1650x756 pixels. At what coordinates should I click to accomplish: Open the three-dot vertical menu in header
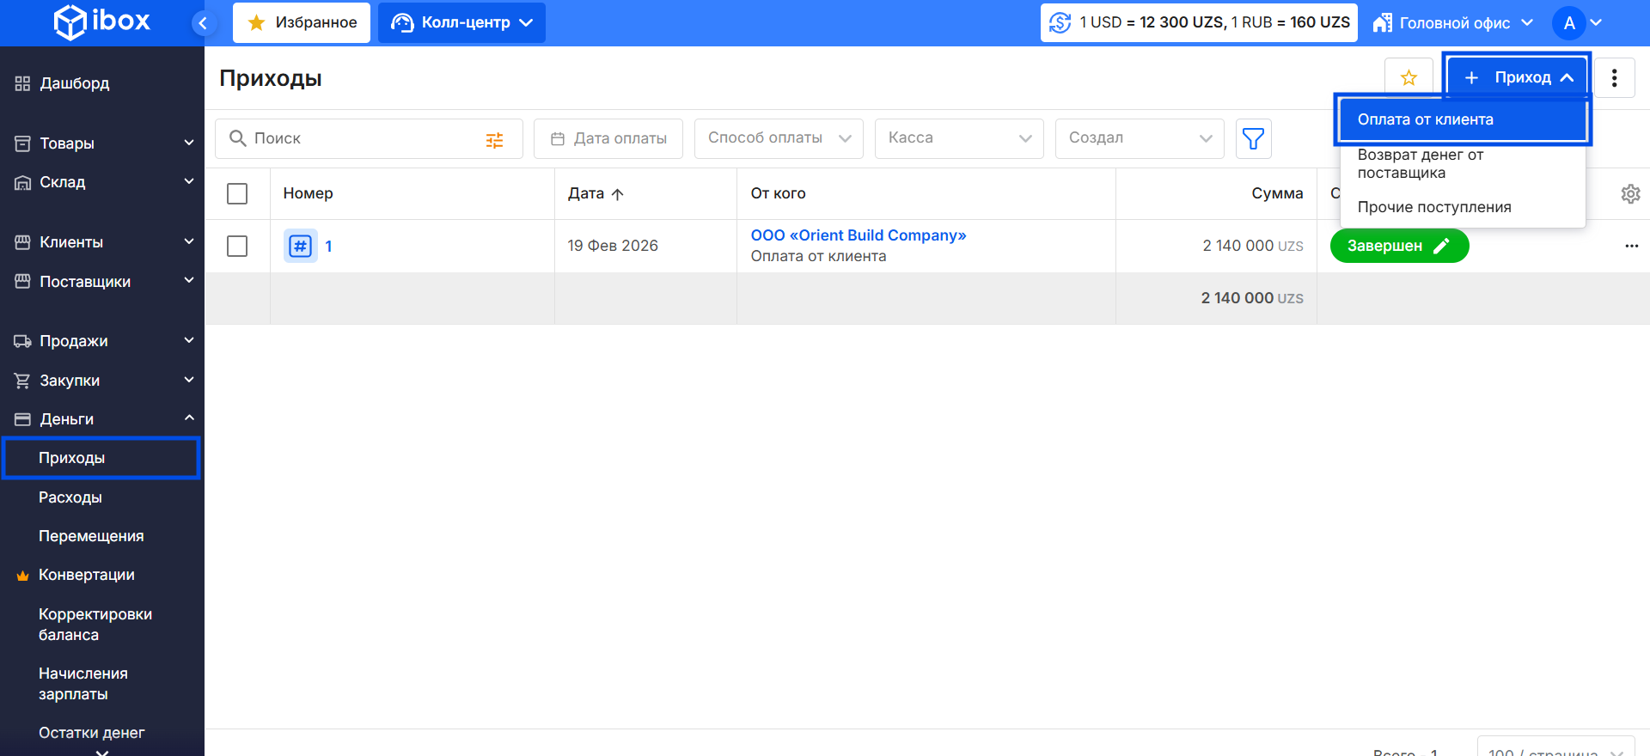click(1614, 78)
